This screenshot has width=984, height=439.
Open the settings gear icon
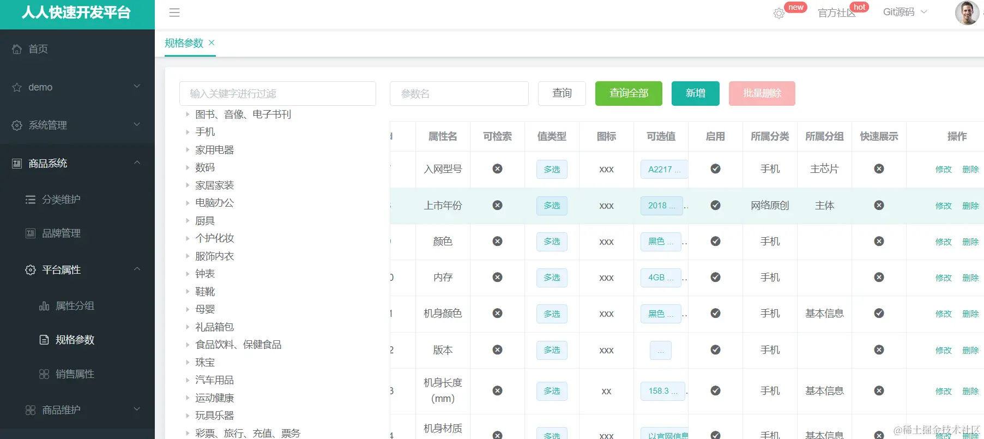779,14
